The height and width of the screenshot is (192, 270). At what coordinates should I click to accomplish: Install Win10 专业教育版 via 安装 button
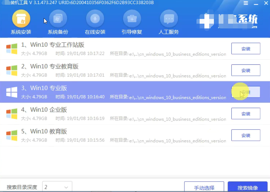246,70
